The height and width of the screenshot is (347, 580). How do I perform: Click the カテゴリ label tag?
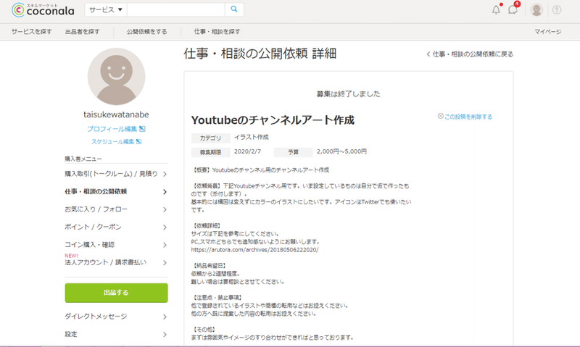coord(210,138)
